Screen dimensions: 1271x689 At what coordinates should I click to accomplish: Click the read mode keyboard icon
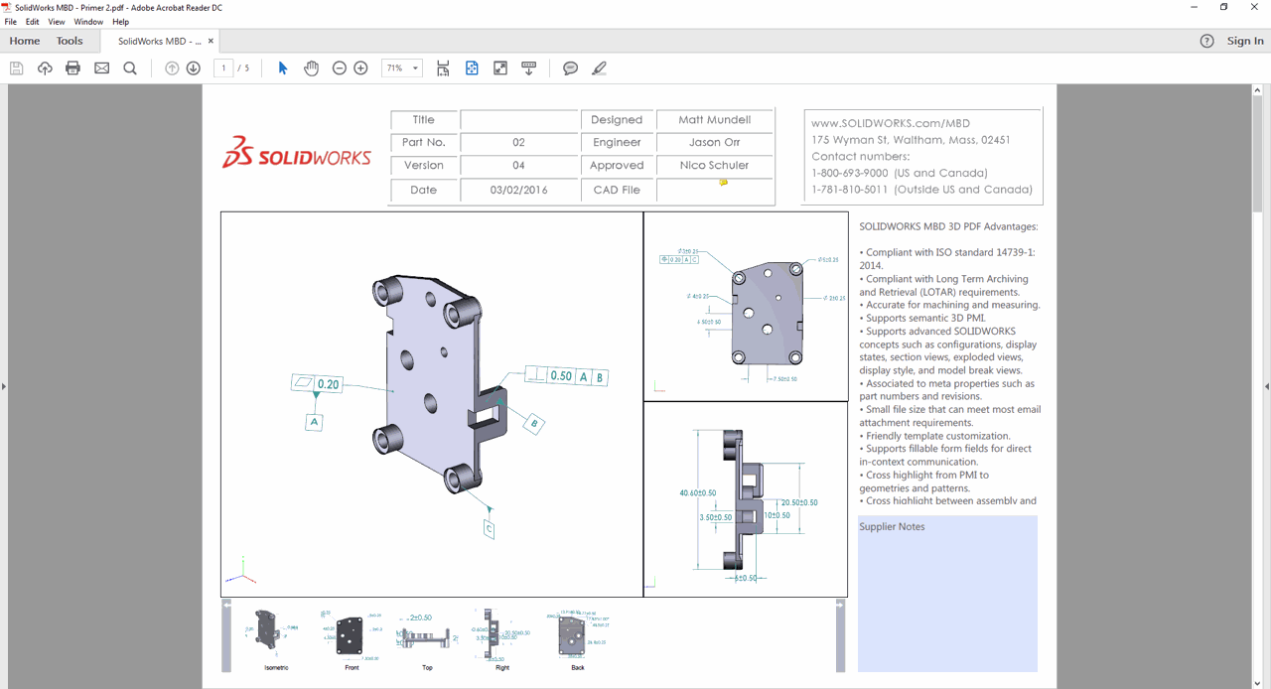529,69
